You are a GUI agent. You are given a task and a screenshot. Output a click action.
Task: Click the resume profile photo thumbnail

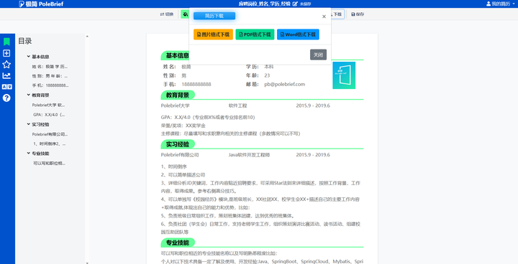(344, 75)
